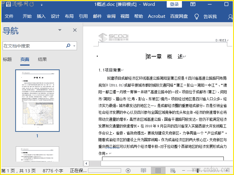The height and width of the screenshot is (175, 234).
Task: Click the 8776 个字 word count
Action: tap(53, 171)
